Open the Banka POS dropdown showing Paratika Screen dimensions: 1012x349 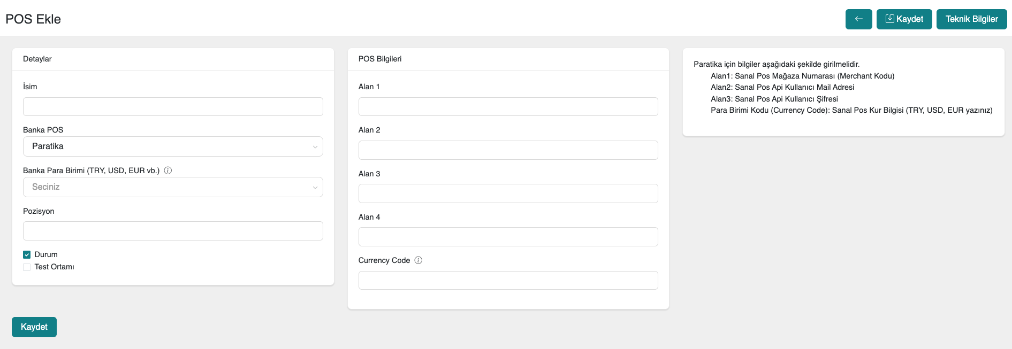pyautogui.click(x=172, y=146)
